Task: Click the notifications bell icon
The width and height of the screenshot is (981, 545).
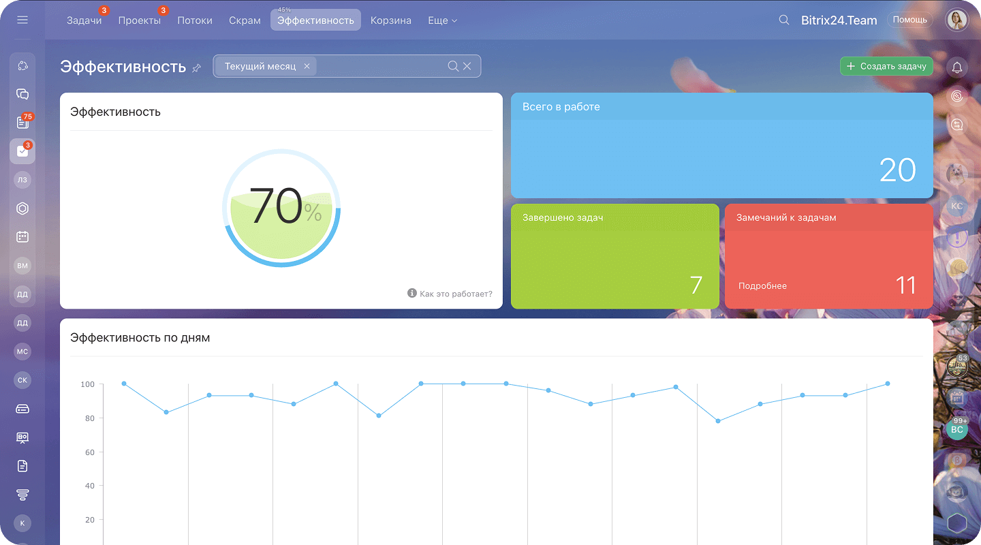Action: [x=957, y=67]
